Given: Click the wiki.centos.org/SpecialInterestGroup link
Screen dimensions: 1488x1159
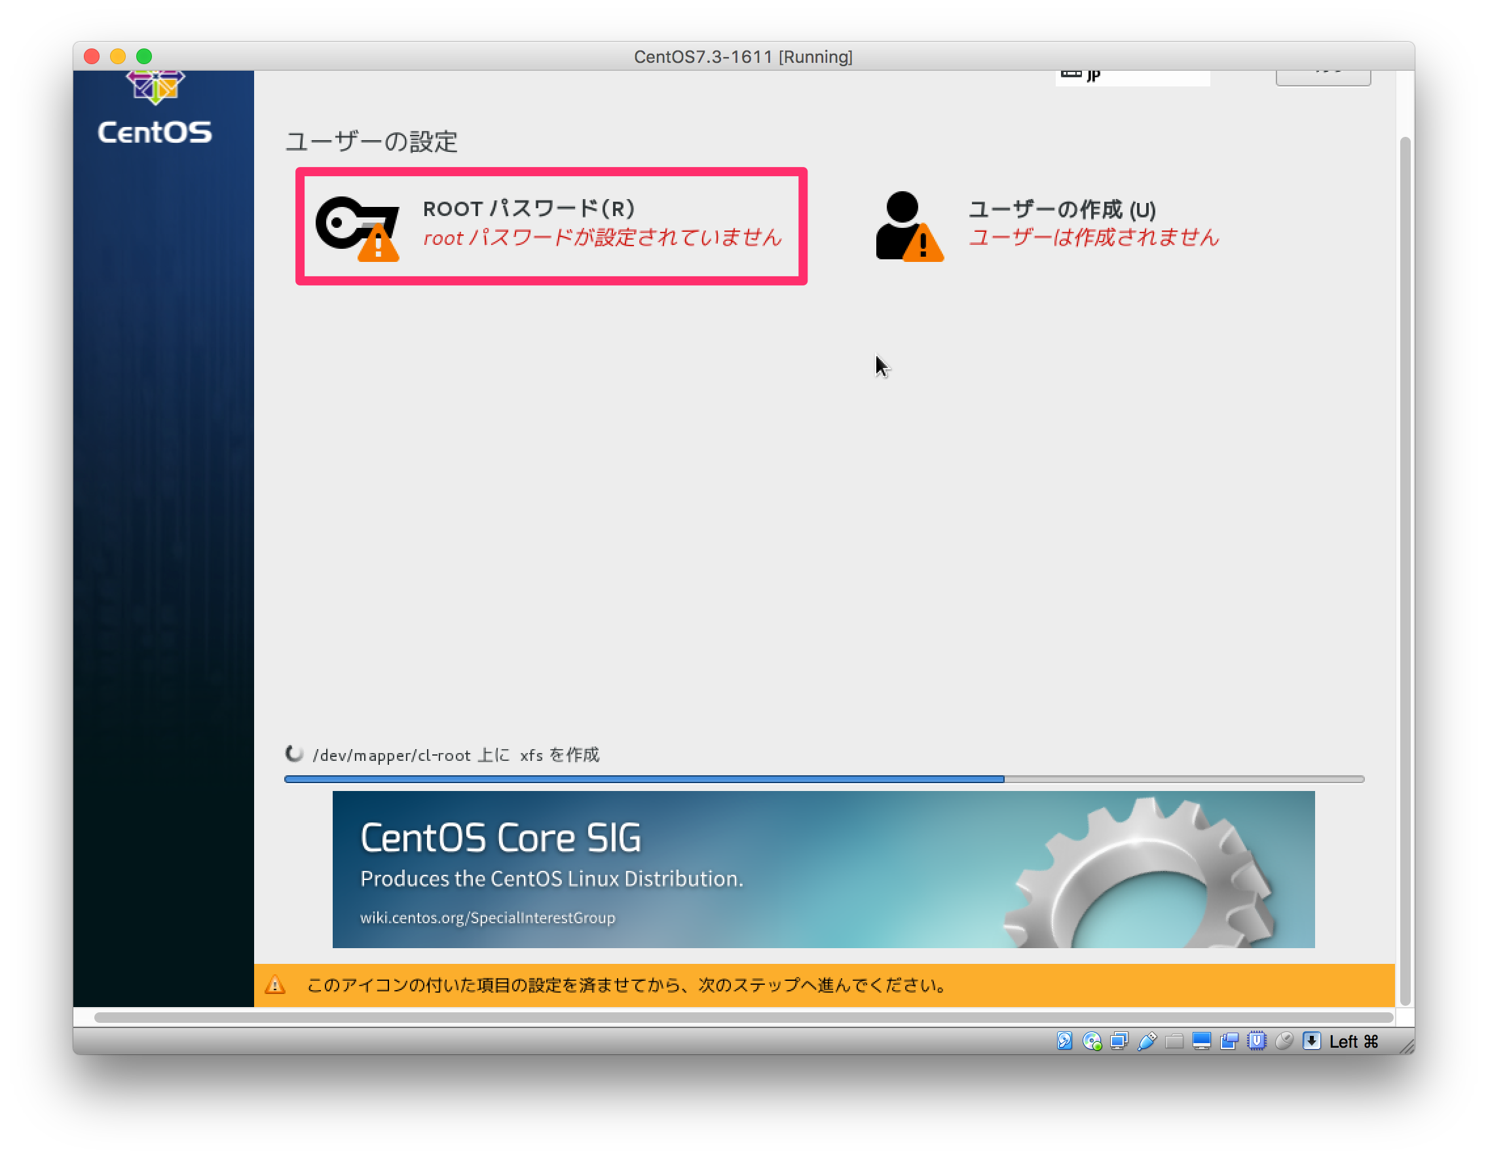Looking at the screenshot, I should click(x=487, y=918).
